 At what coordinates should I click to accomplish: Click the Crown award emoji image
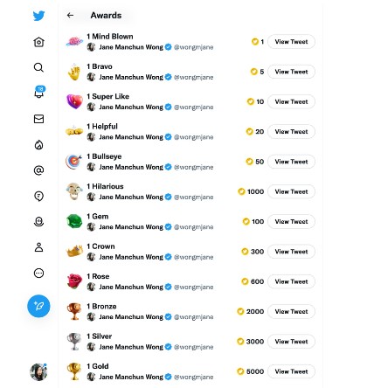pyautogui.click(x=74, y=251)
